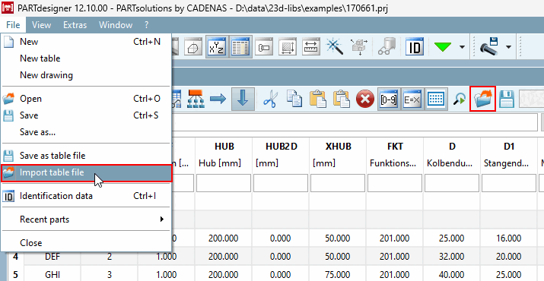
Task: Click the FKT column header
Action: coord(395,155)
